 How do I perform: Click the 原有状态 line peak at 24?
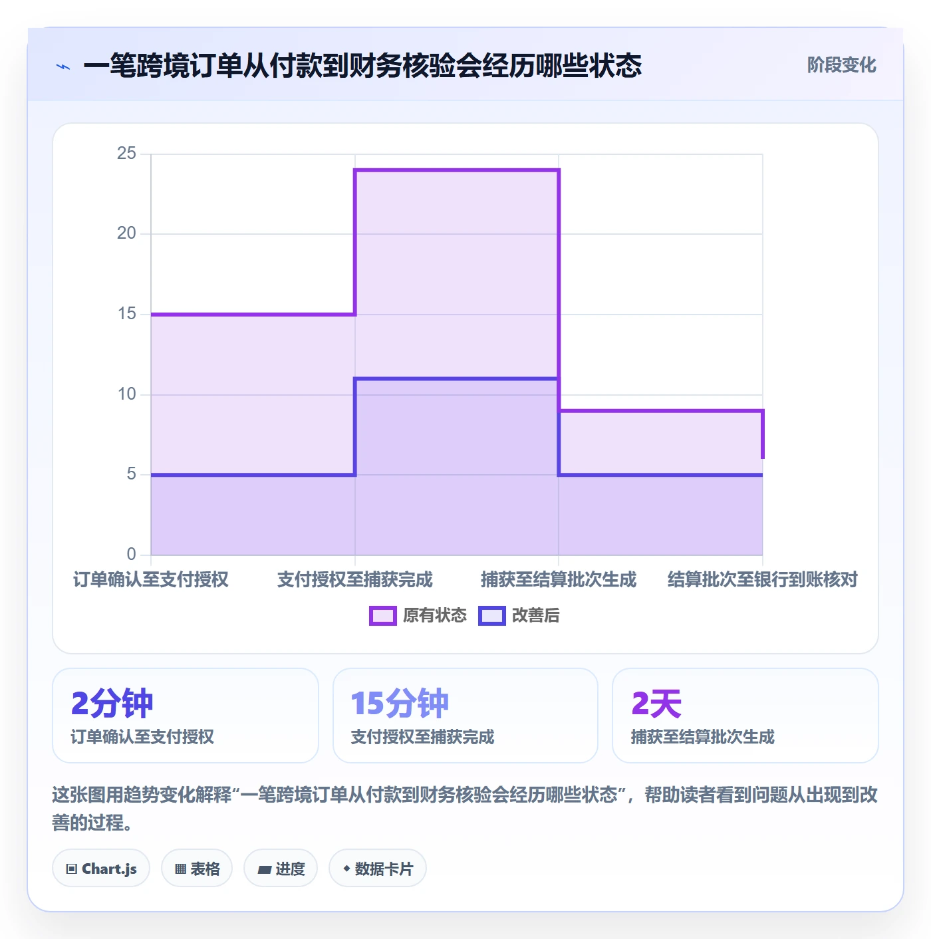(457, 170)
